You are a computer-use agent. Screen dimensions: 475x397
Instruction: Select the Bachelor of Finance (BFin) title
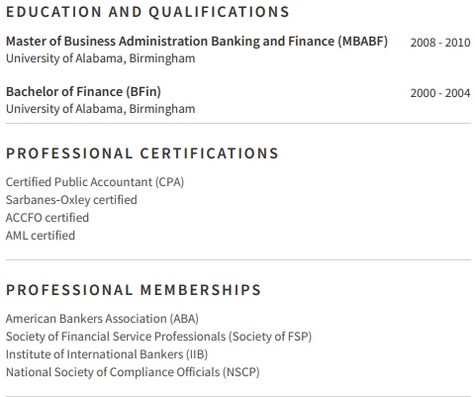[x=83, y=92]
